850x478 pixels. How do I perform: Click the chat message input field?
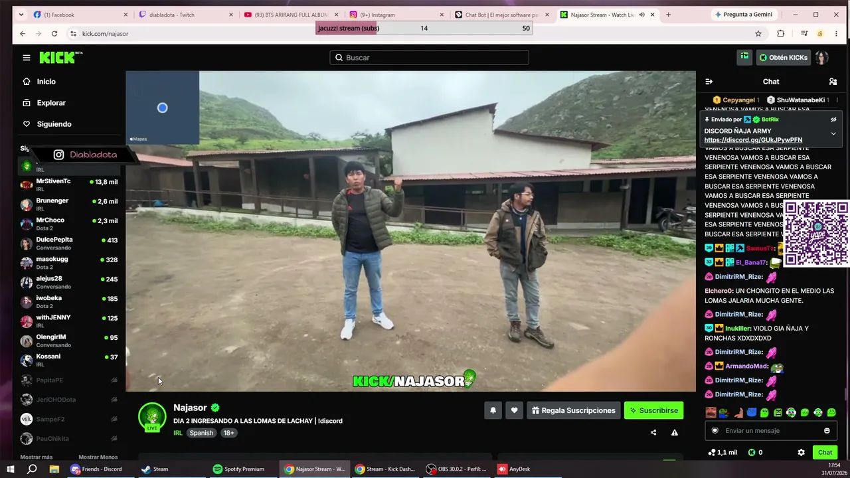click(x=771, y=431)
